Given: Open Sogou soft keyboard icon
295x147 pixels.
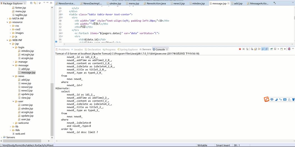Looking at the screenshot, I should click(x=285, y=99).
